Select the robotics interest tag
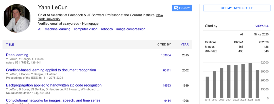 pos(107,29)
